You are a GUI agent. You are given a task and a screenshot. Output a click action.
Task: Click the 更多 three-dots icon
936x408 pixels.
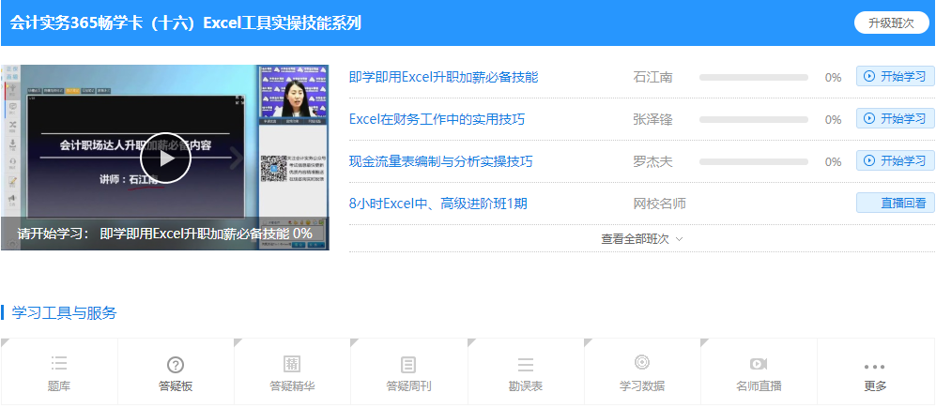click(875, 367)
